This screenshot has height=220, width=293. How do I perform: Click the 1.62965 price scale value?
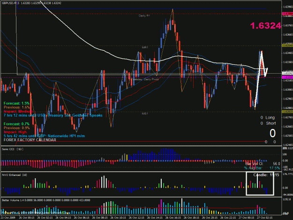tap(288, 99)
